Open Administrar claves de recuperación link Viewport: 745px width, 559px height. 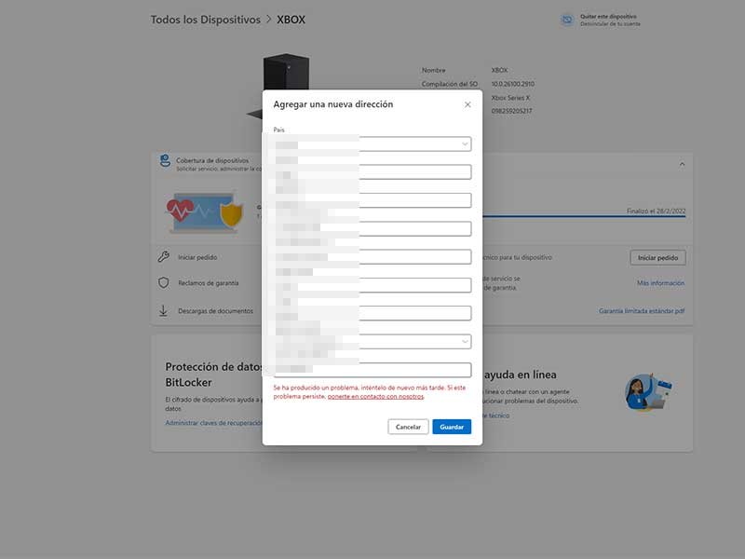point(213,423)
